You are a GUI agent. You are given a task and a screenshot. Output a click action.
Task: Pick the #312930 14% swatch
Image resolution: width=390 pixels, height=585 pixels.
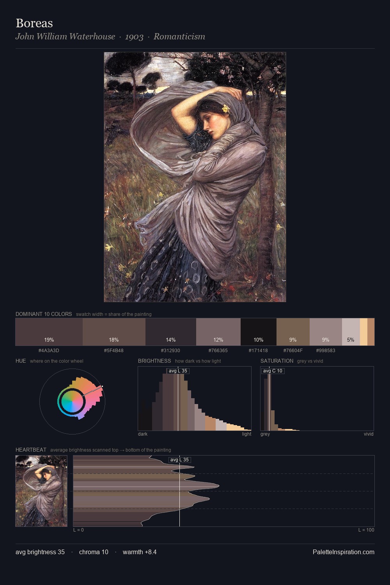pos(171,332)
